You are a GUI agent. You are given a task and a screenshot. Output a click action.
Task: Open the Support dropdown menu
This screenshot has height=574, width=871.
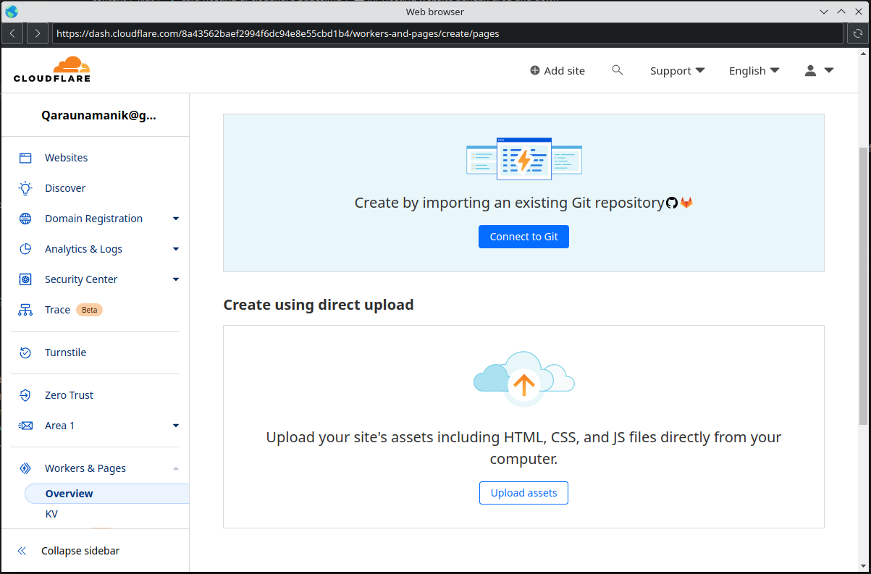[x=676, y=70]
